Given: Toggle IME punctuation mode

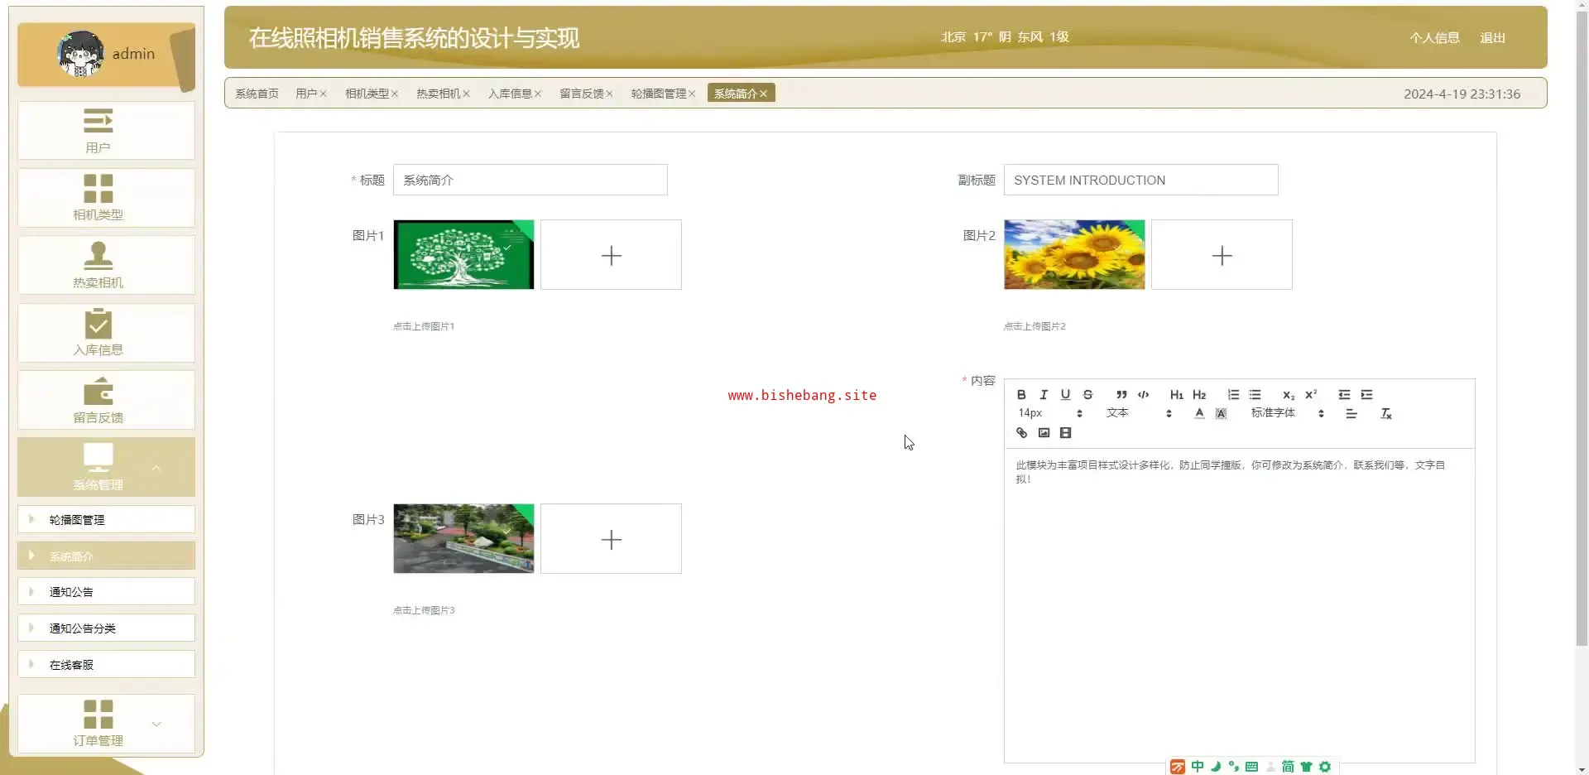Looking at the screenshot, I should [x=1233, y=767].
